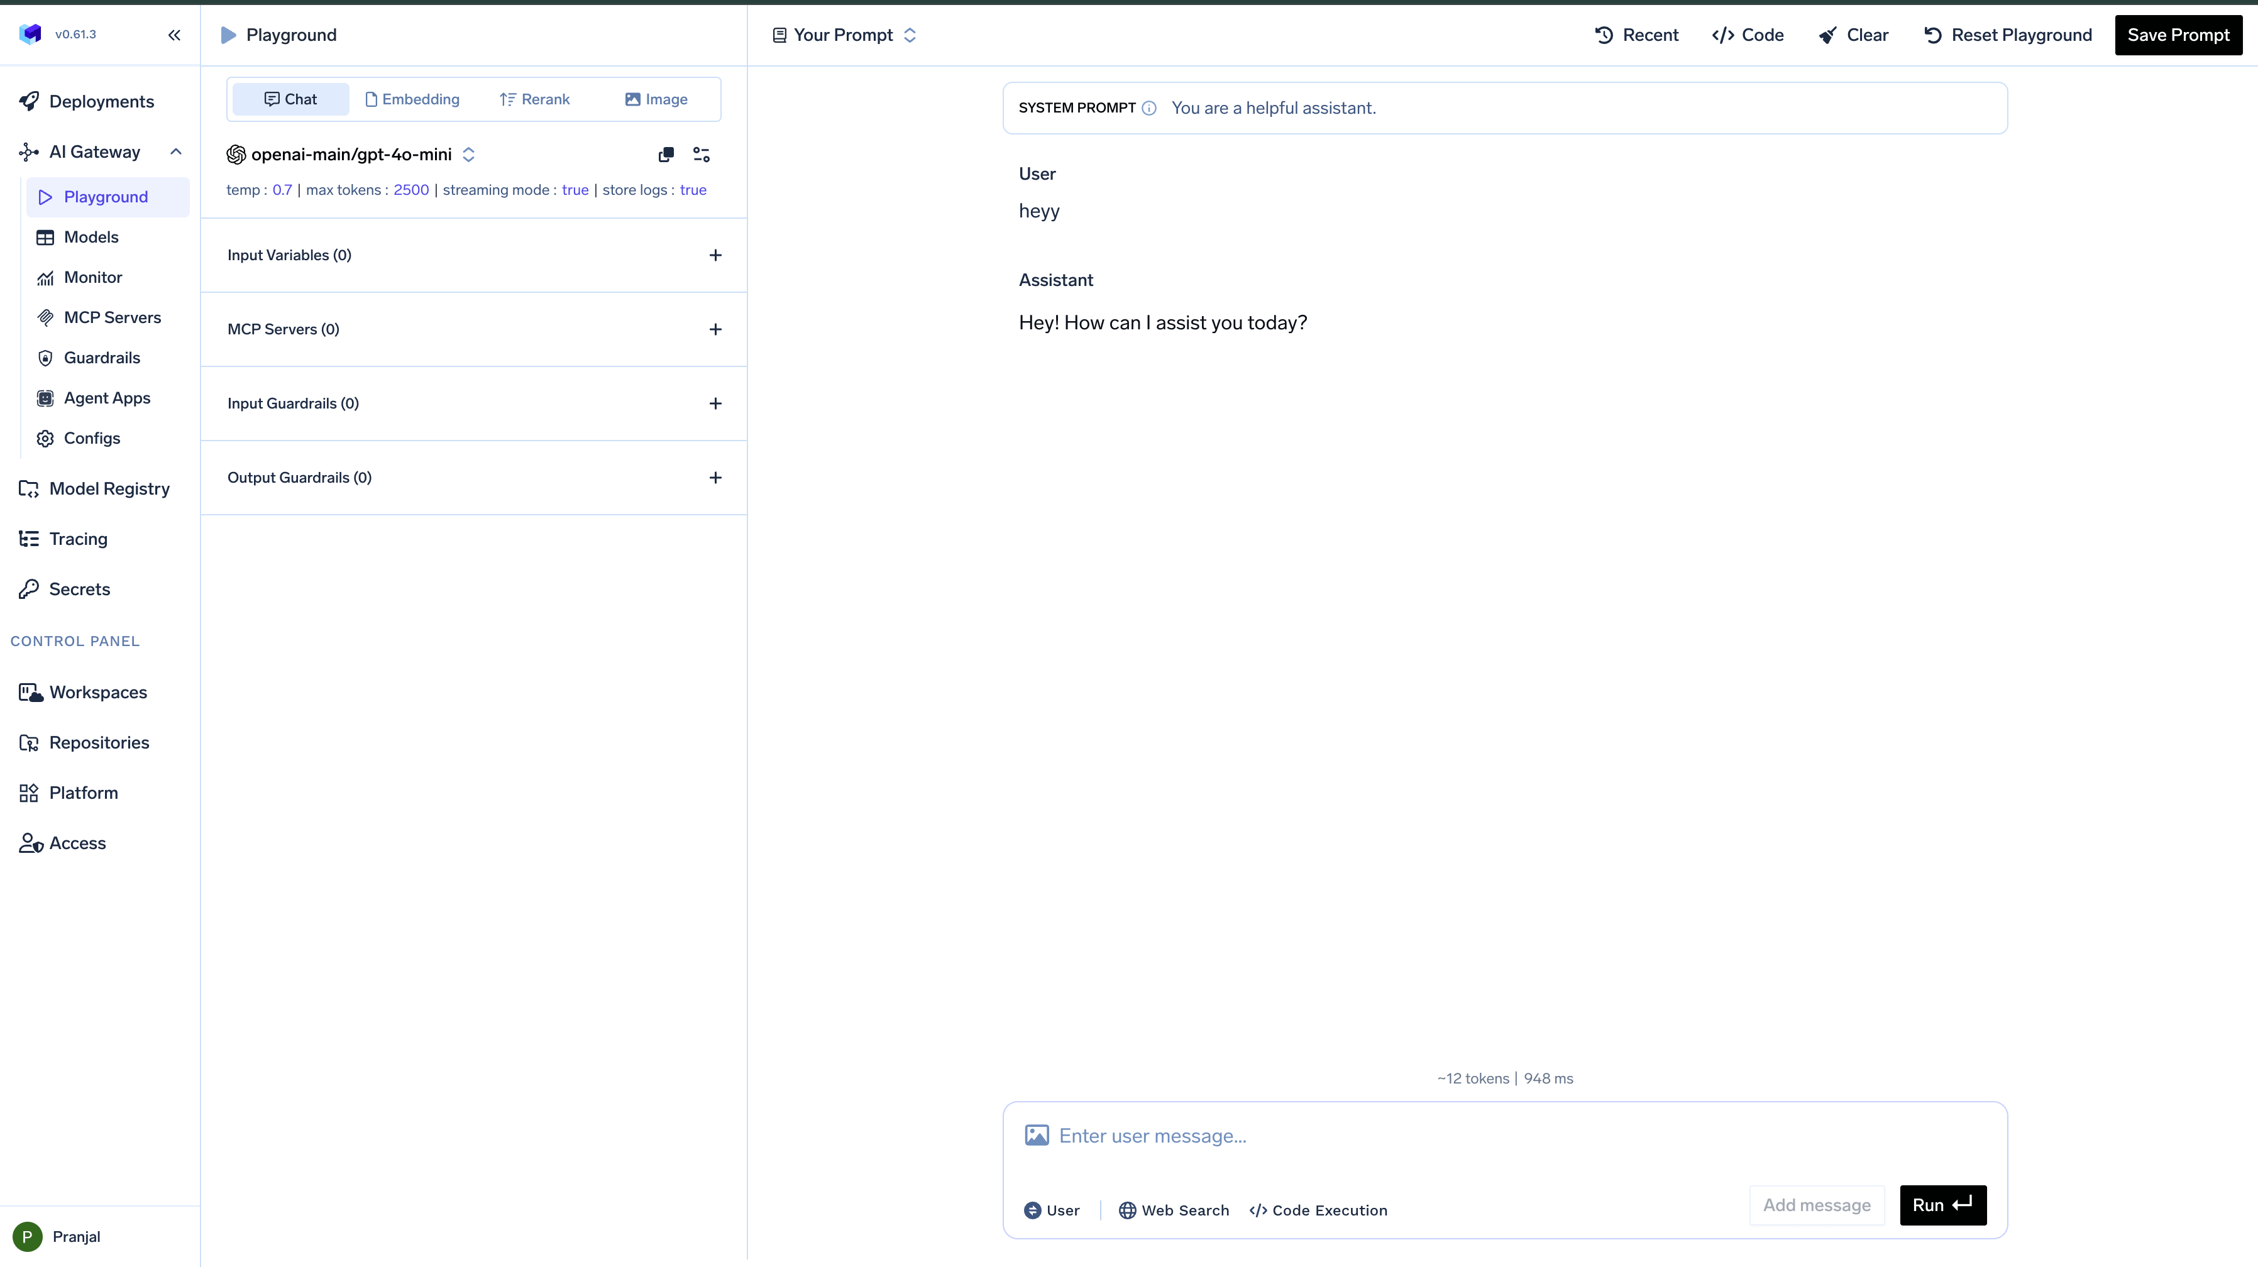This screenshot has width=2258, height=1267.
Task: Open the Guardrails page
Action: tap(101, 358)
